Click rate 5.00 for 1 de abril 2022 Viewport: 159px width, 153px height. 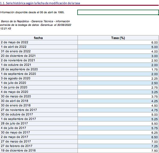154,47
